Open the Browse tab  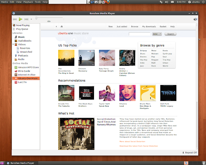click(135, 26)
